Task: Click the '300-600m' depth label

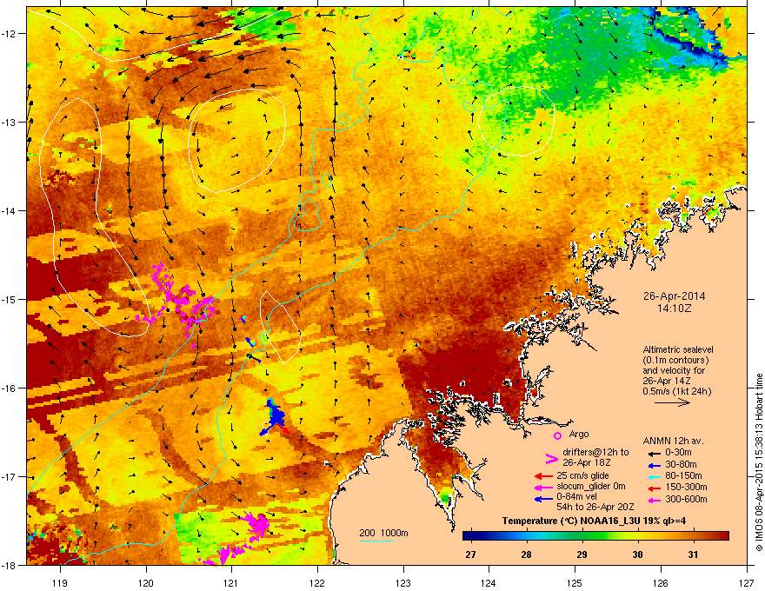Action: point(686,500)
